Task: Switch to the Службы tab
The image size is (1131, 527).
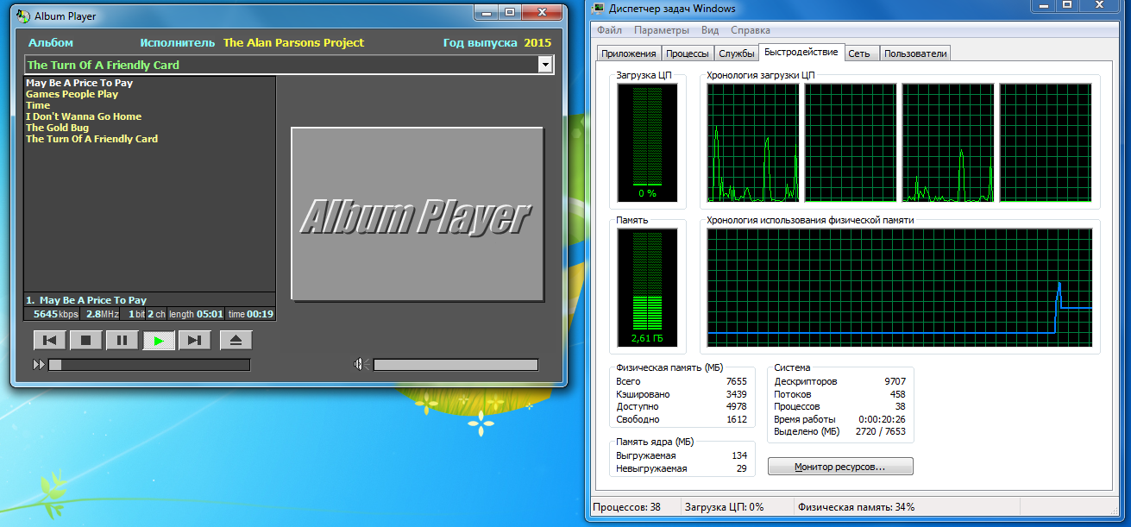Action: (737, 53)
